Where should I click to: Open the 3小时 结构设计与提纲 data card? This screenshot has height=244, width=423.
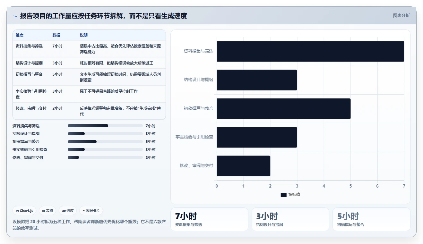[x=290, y=219]
